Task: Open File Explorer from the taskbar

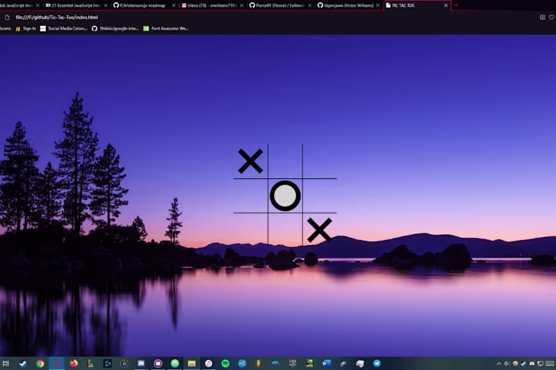Action: [x=192, y=363]
